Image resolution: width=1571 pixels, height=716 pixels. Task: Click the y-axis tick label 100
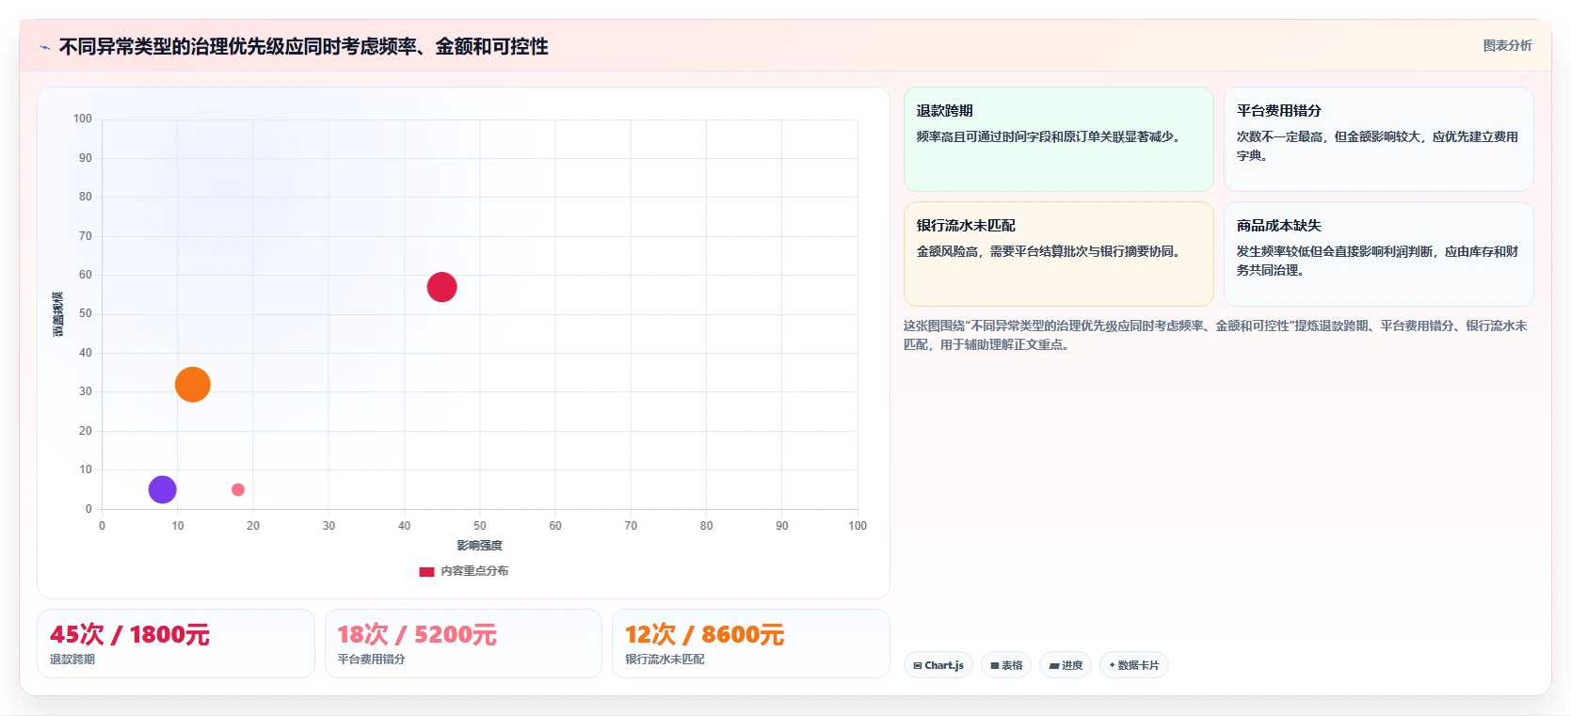(x=83, y=119)
